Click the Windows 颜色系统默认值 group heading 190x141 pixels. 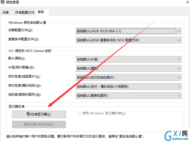click(27, 23)
